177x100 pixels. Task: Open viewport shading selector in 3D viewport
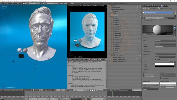tap(34, 90)
